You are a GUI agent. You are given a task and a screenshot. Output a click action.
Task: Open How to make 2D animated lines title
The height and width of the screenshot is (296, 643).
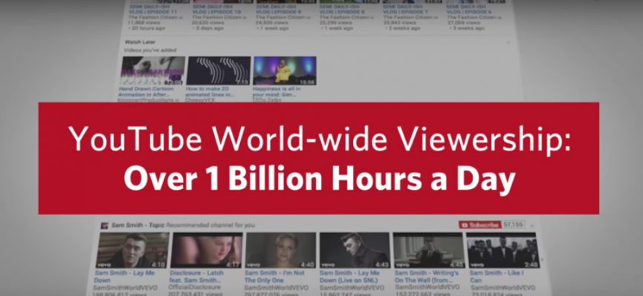tap(210, 92)
